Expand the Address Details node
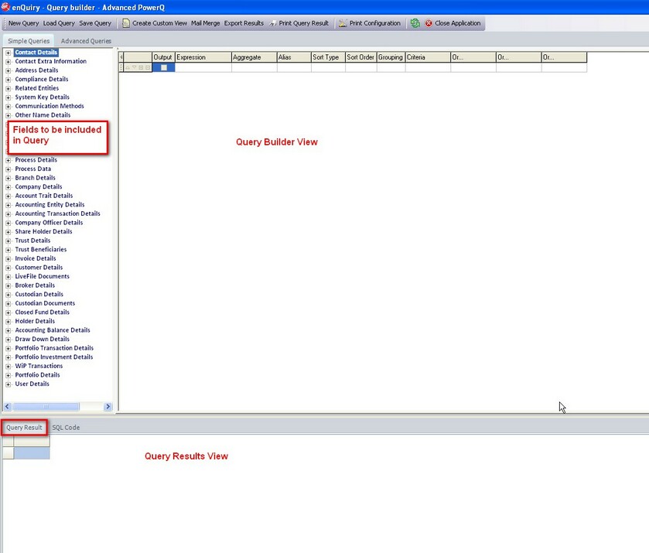Image resolution: width=649 pixels, height=553 pixels. click(x=8, y=71)
